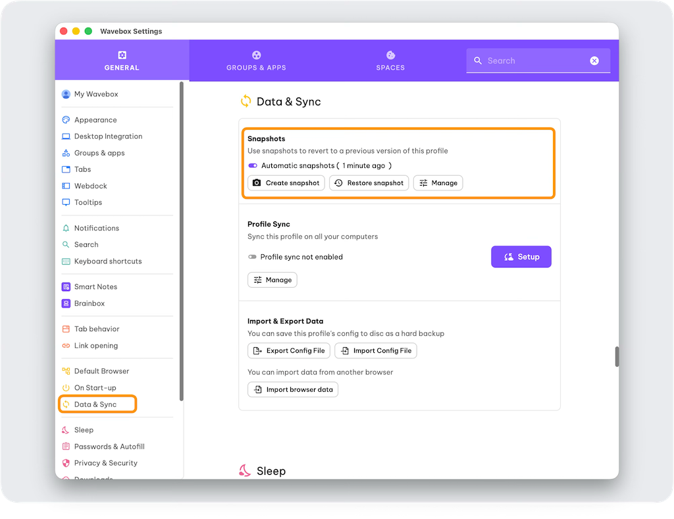The width and height of the screenshot is (674, 519).
Task: Click the Passwords & Autofill icon
Action: (x=66, y=447)
